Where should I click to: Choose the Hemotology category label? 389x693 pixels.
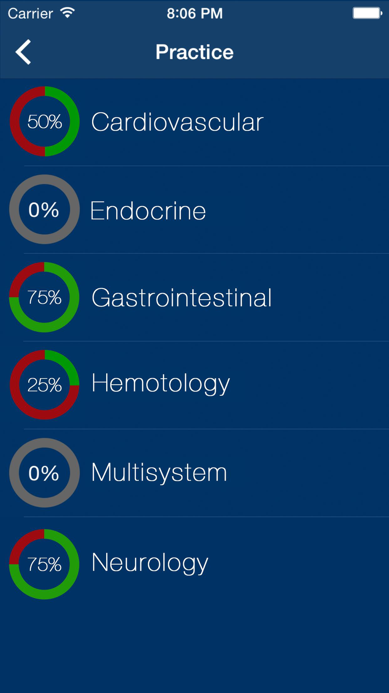(x=160, y=383)
